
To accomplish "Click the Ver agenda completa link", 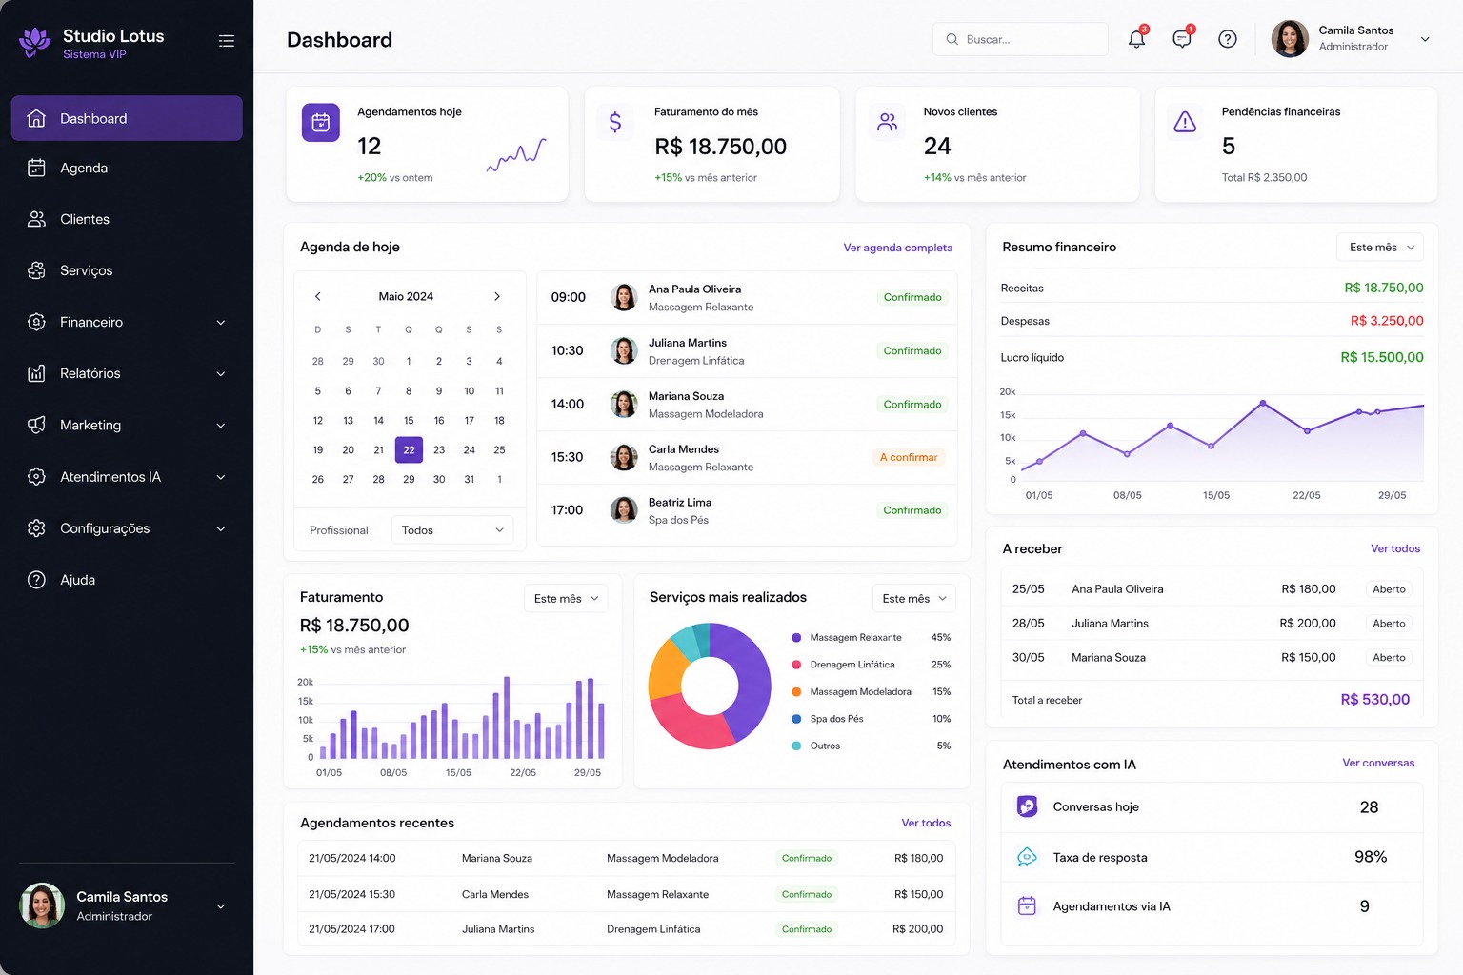I will (898, 248).
